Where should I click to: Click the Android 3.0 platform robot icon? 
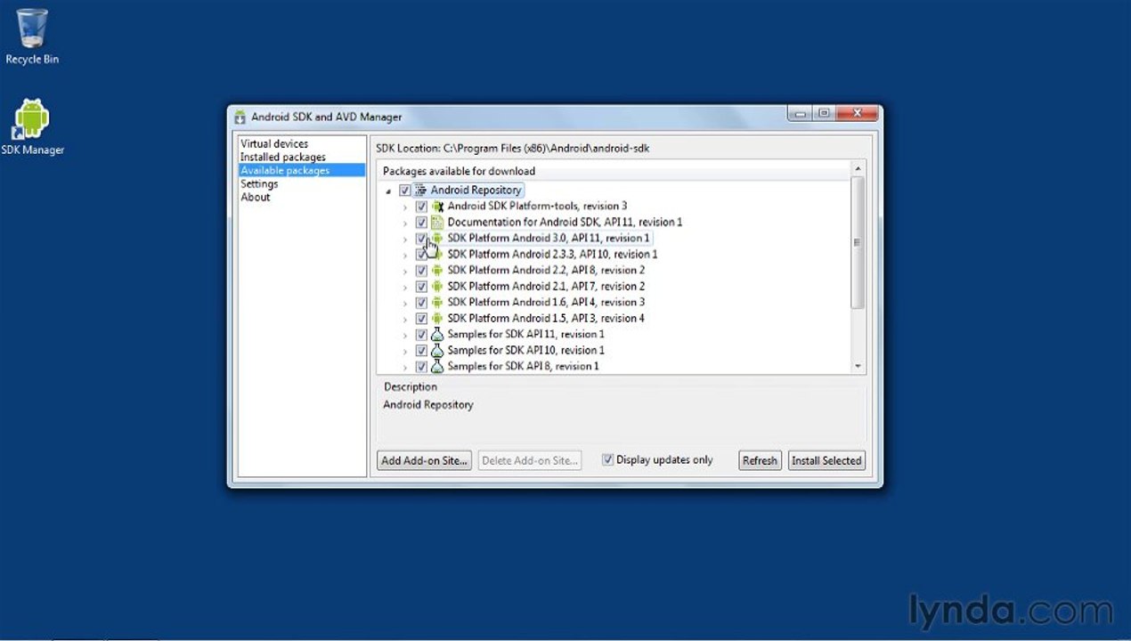(x=437, y=239)
